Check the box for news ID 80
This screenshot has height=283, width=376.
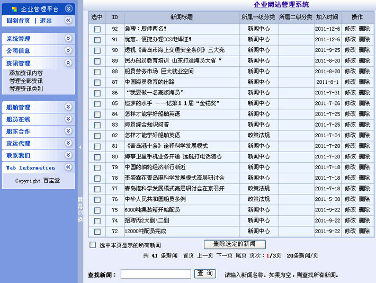click(x=97, y=157)
